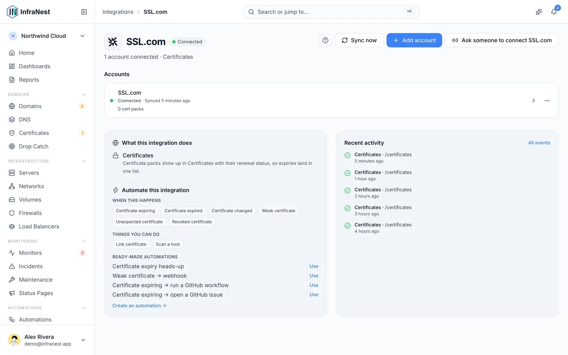Click the Automations icon in sidebar

click(12, 319)
